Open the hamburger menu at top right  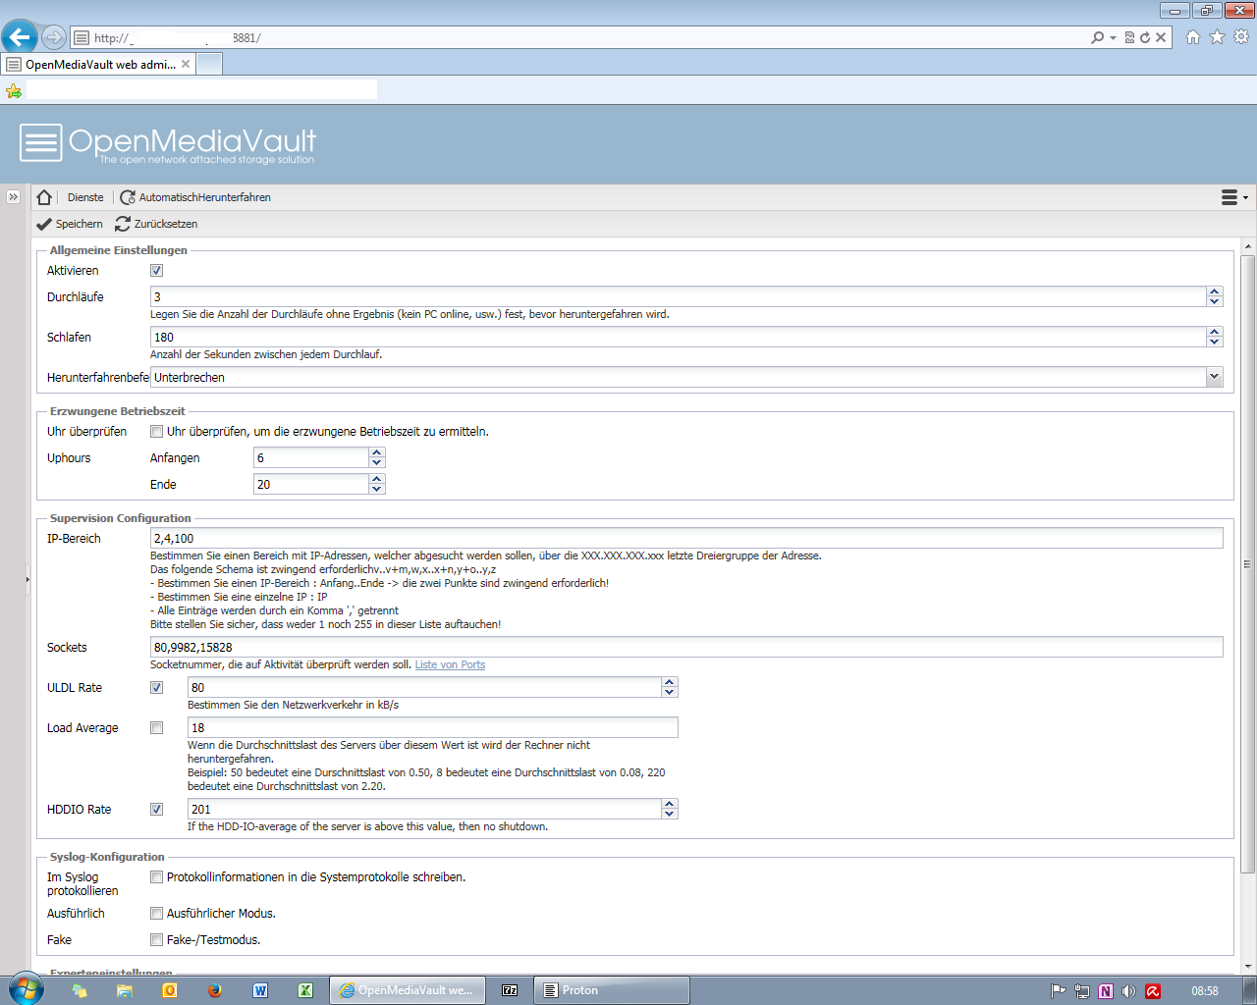click(1233, 197)
